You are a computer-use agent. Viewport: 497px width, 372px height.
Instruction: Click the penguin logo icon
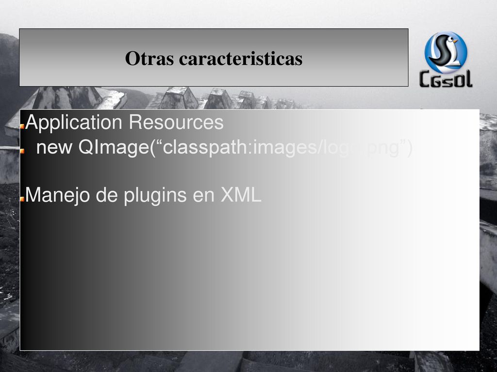(446, 51)
